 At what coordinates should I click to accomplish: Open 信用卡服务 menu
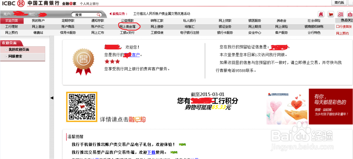[68, 33]
